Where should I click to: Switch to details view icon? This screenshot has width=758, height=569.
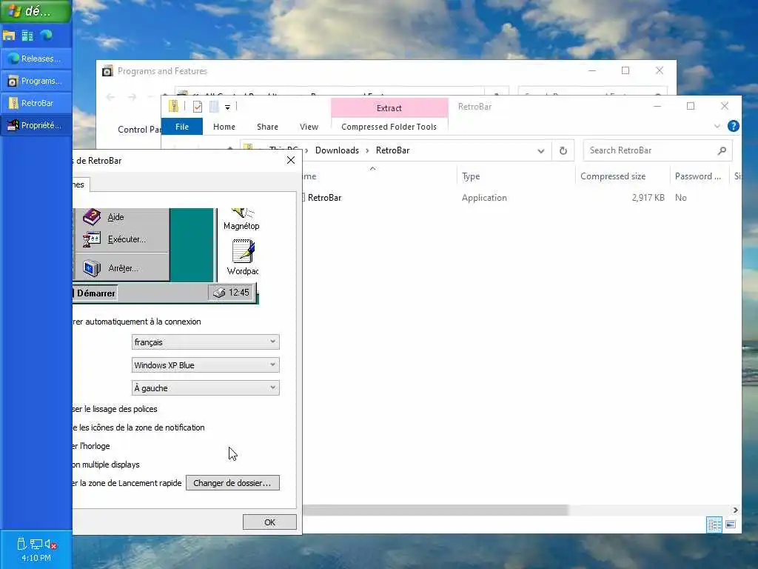(714, 525)
